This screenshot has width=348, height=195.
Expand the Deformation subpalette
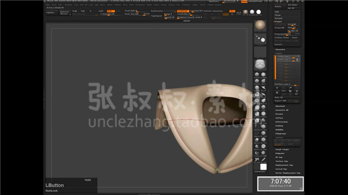coord(282,122)
